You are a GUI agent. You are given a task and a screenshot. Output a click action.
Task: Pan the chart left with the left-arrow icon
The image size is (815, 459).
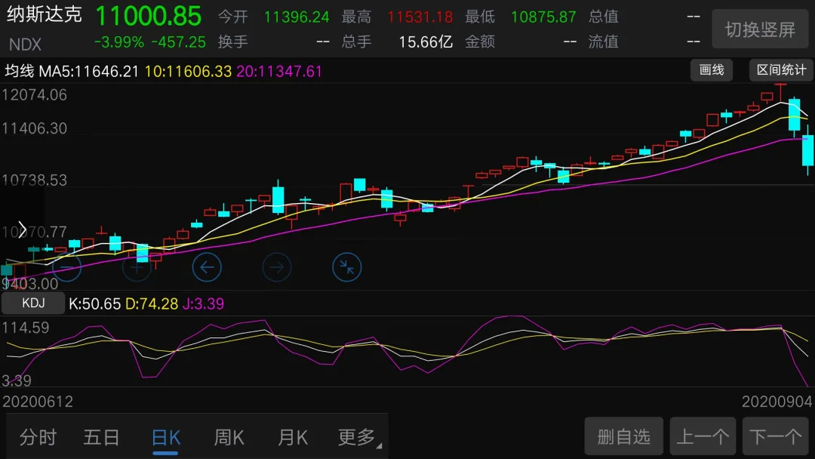click(207, 266)
